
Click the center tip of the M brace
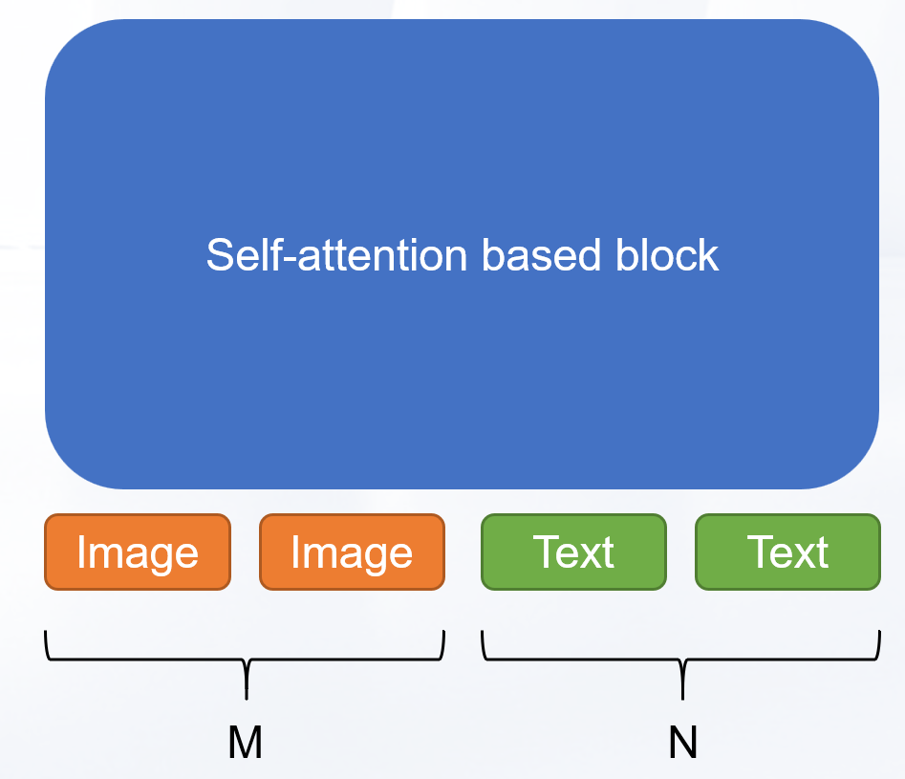click(247, 690)
